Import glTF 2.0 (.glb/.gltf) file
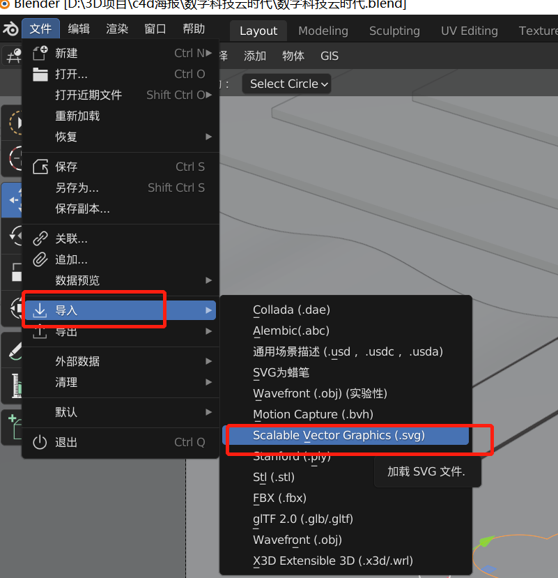The width and height of the screenshot is (558, 578). click(x=346, y=519)
